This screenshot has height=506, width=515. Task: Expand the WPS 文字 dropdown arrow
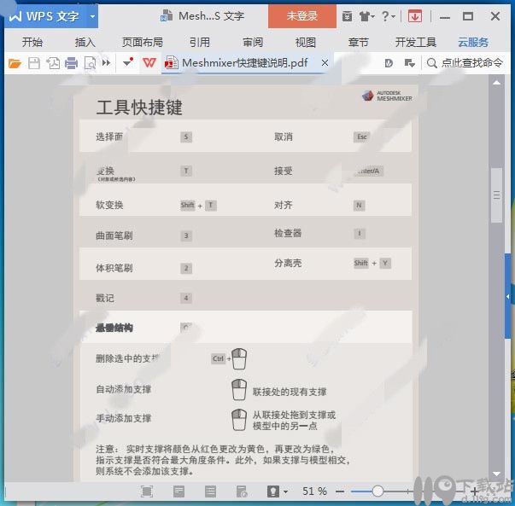(x=92, y=16)
